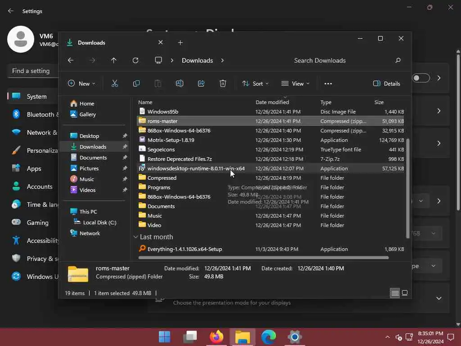
Task: Sort by the Name column header
Action: click(145, 102)
